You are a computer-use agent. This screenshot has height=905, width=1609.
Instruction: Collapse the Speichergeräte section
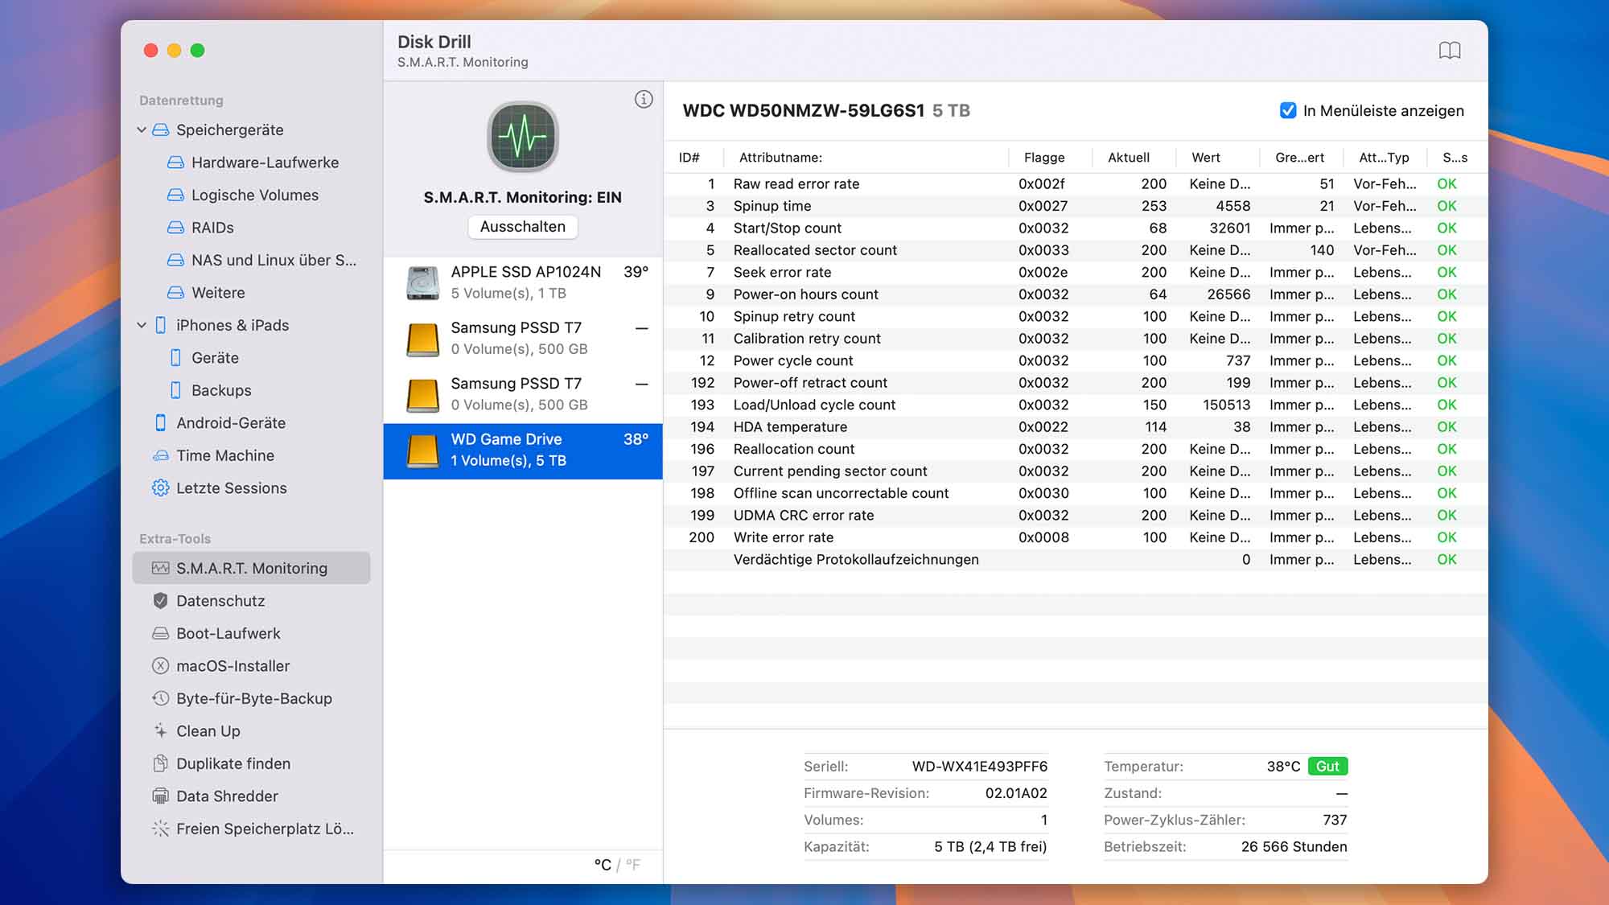click(142, 130)
